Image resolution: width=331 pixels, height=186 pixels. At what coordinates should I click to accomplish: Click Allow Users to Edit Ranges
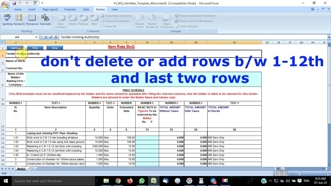194,21
